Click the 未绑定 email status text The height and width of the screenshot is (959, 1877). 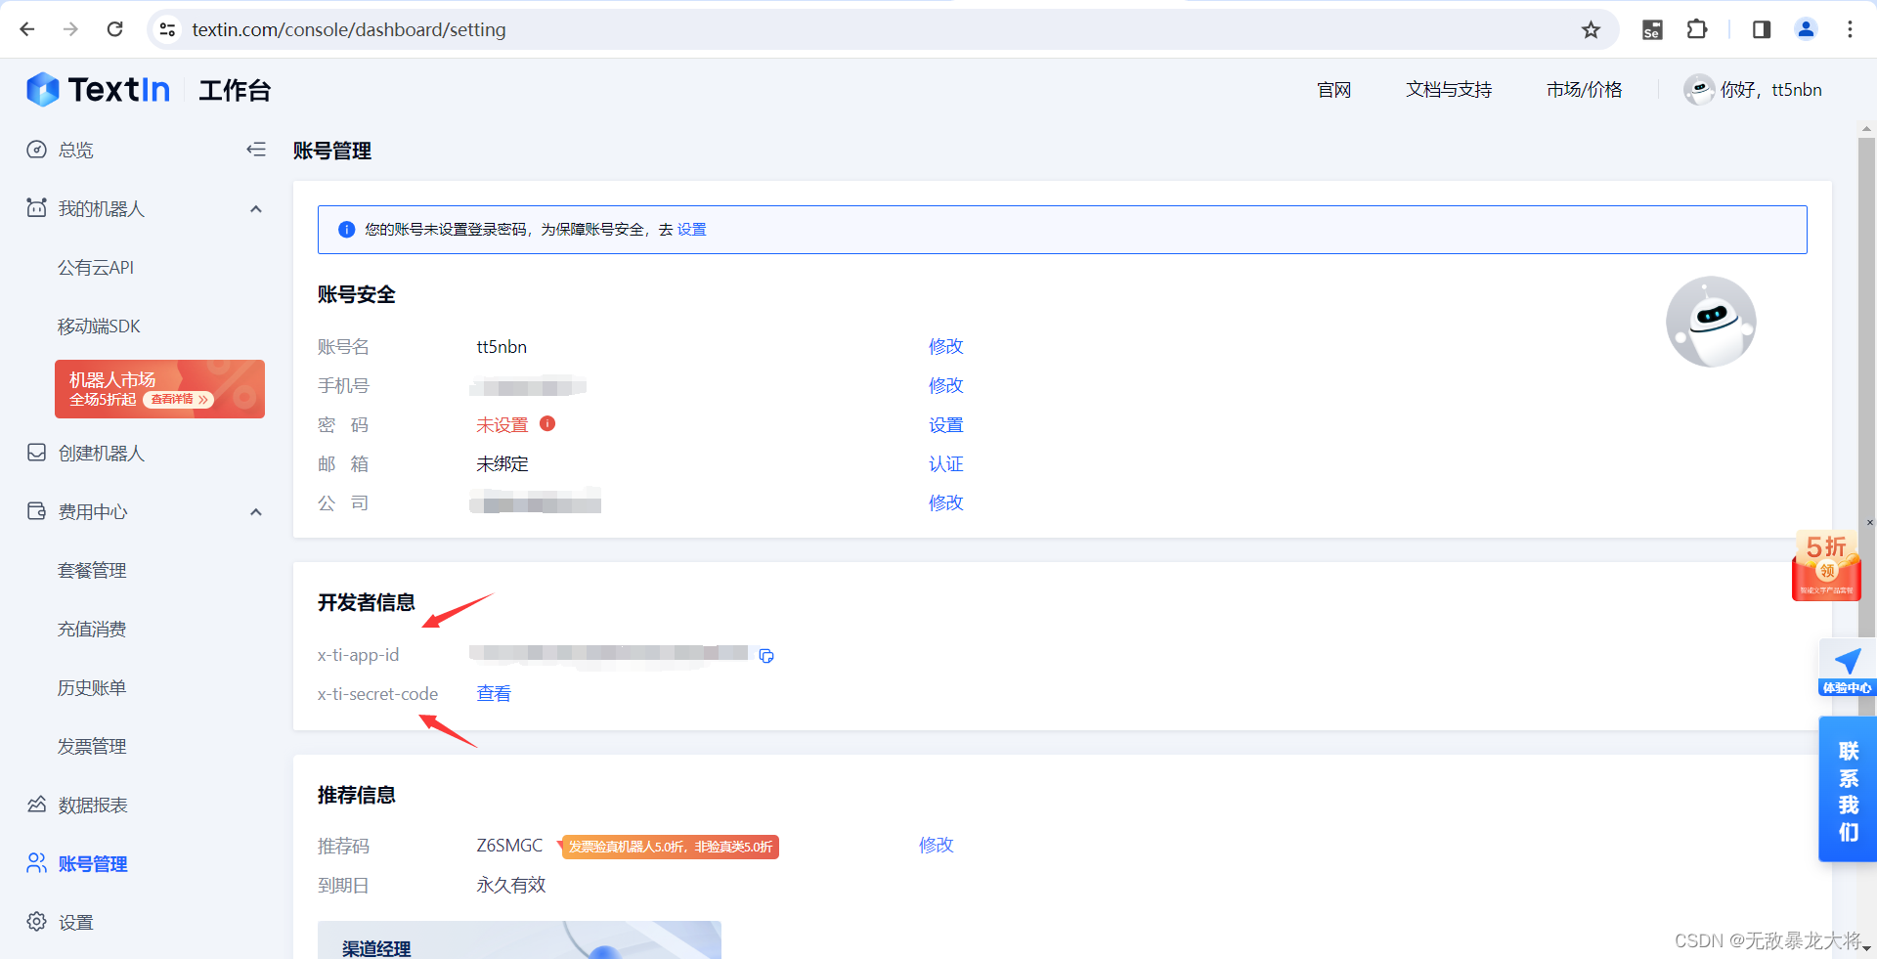[x=502, y=463]
